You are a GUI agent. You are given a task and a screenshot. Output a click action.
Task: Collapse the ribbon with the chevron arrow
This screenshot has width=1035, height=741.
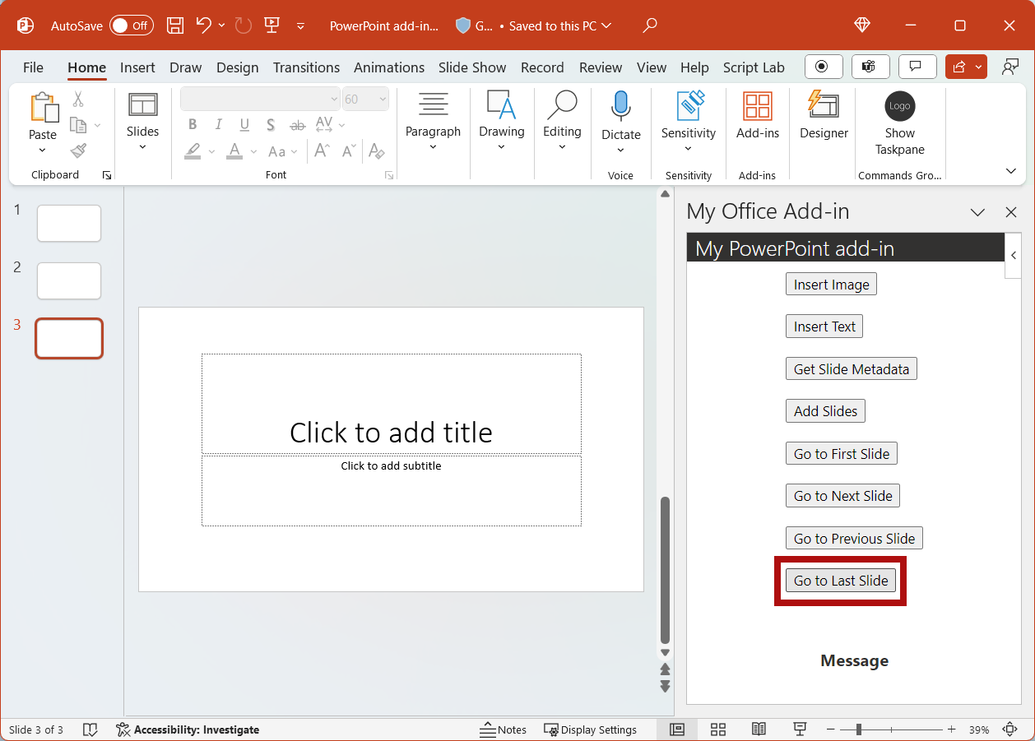1011,171
